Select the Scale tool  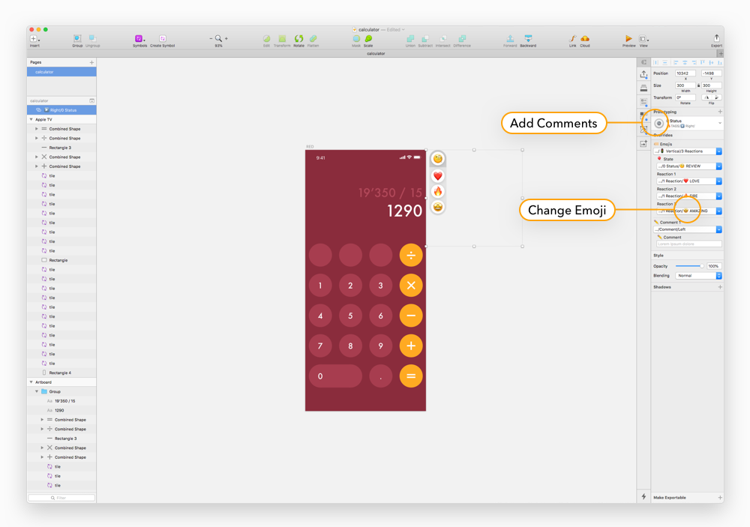368,38
